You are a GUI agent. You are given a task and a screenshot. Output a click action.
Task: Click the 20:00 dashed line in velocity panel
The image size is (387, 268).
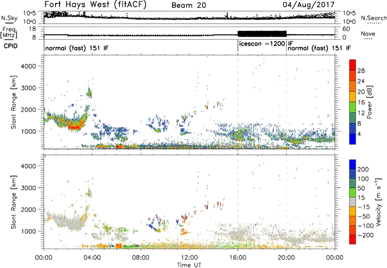pos(286,202)
